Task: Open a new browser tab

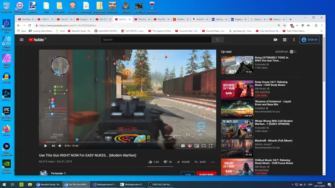Action: click(291, 19)
